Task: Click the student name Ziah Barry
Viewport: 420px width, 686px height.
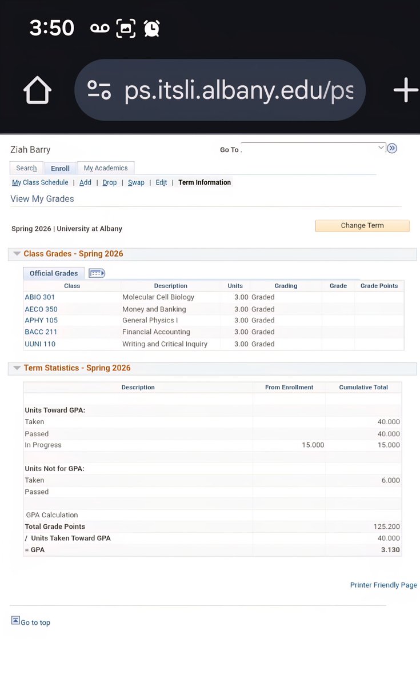Action: click(x=30, y=150)
